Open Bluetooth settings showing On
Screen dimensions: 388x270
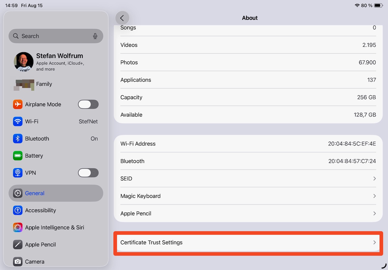click(56, 139)
